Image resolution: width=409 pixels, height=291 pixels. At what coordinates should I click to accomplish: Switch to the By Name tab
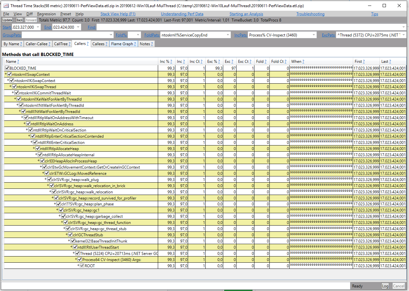pyautogui.click(x=13, y=44)
